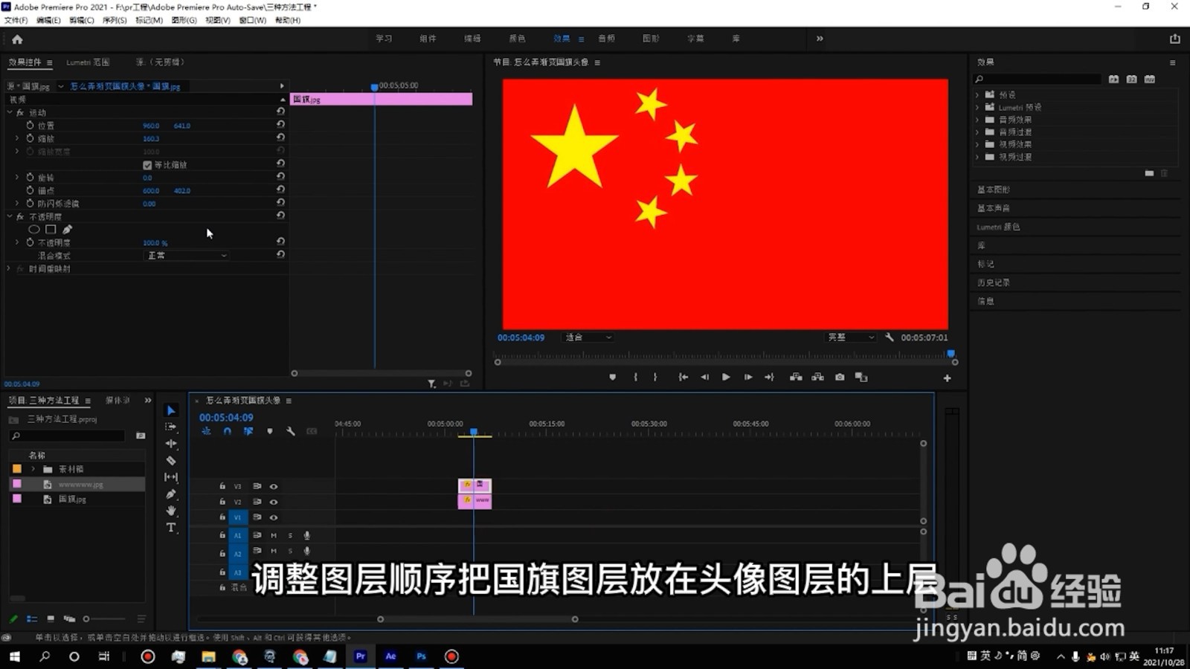This screenshot has width=1190, height=669.
Task: Switch to Lumetri Scopes tab
Action: [x=88, y=62]
